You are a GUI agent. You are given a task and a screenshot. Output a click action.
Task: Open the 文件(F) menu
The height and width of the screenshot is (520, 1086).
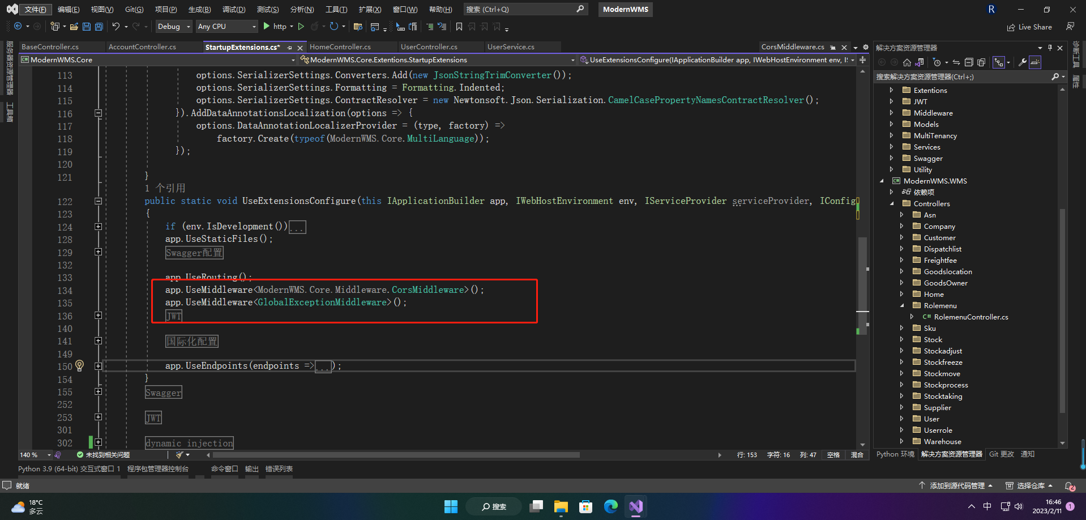click(36, 10)
